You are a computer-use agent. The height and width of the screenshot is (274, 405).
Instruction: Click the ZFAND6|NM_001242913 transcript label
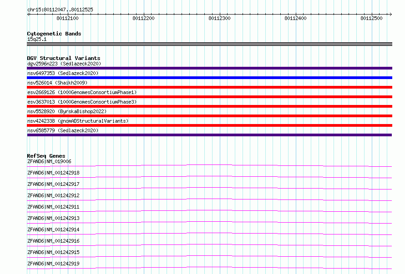point(53,218)
